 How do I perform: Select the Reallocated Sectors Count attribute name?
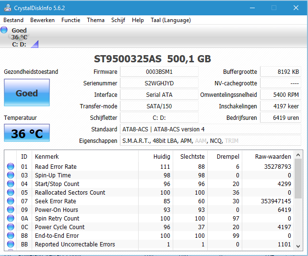pyautogui.click(x=70, y=192)
